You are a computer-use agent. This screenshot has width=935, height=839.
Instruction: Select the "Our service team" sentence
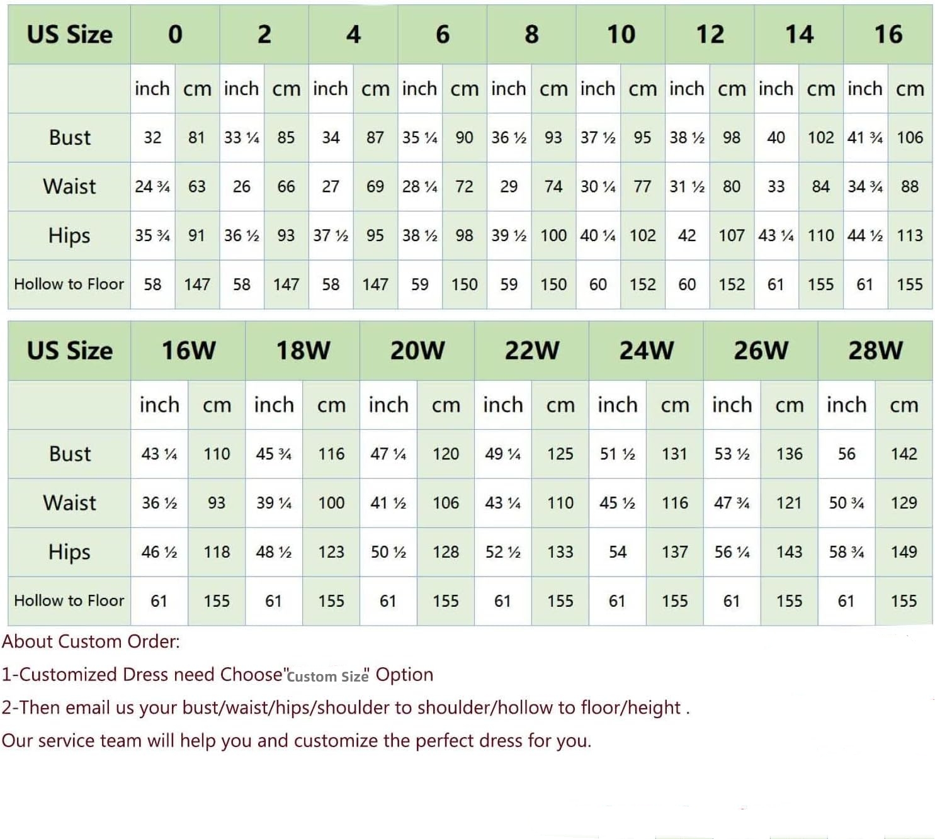pos(296,740)
